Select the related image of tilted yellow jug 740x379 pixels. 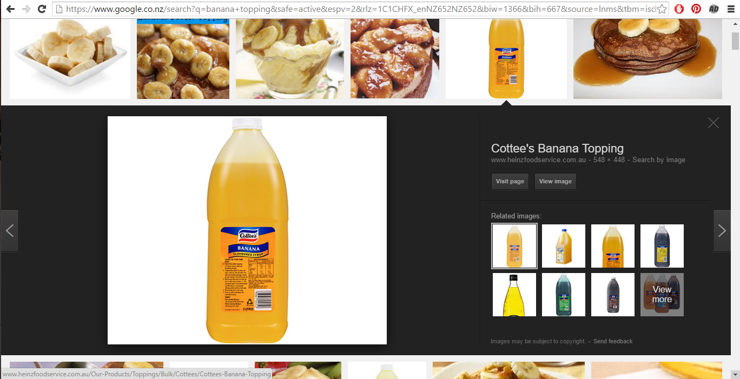[x=564, y=246]
